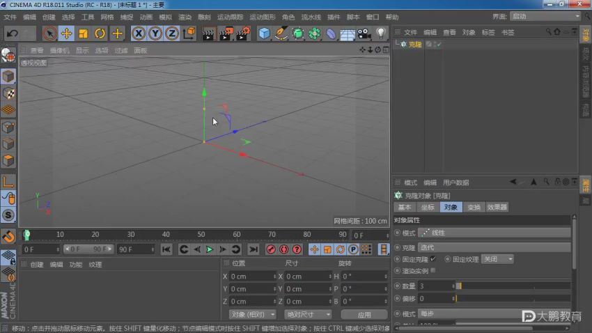This screenshot has width=592, height=333.
Task: Adjust the 偏移 offset slider
Action: (513, 298)
